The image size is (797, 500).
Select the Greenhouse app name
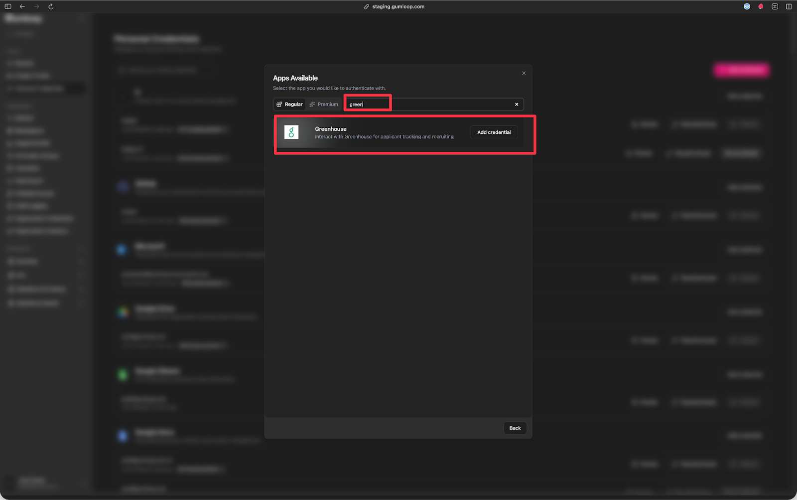pos(331,129)
